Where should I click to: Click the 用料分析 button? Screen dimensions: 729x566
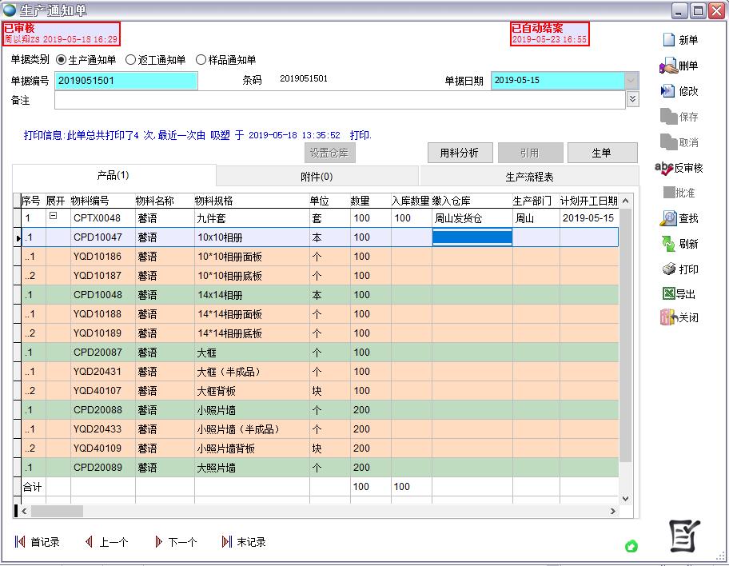pos(460,153)
